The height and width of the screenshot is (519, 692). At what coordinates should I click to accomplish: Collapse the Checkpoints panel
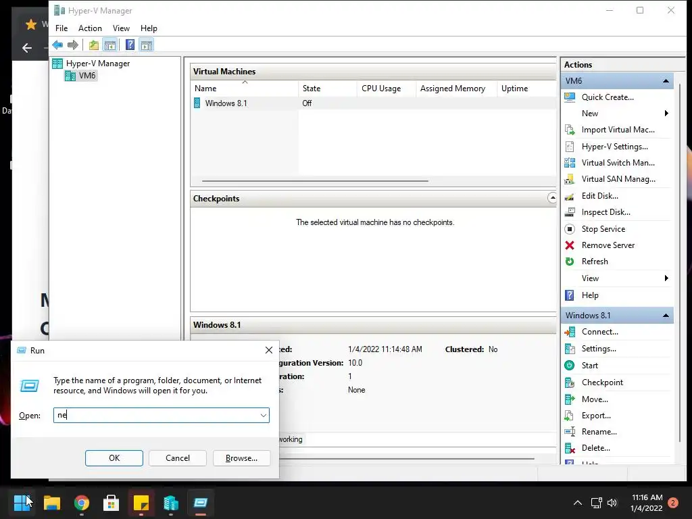point(552,198)
